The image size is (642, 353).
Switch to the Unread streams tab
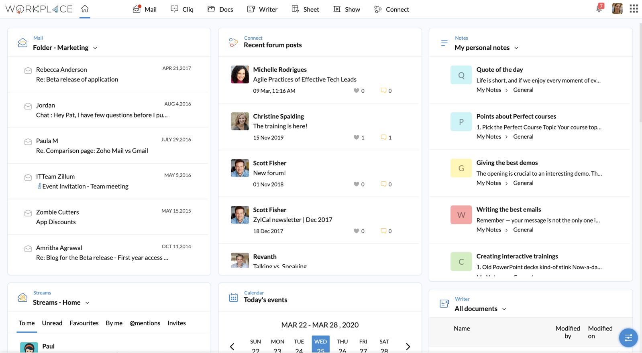tap(52, 323)
